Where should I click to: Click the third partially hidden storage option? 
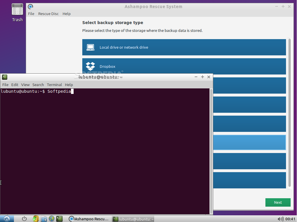point(249,85)
